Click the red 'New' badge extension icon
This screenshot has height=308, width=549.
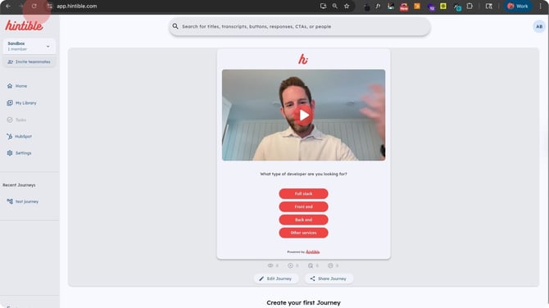point(404,7)
